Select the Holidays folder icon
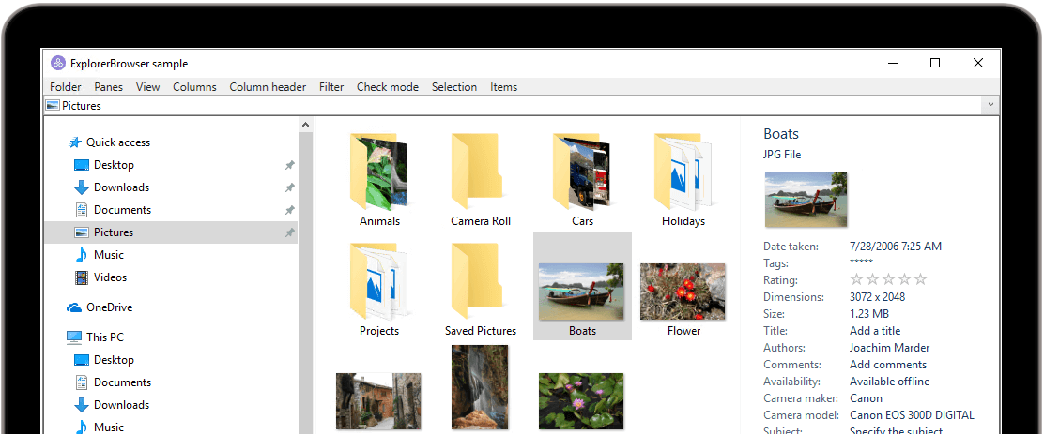The image size is (1044, 434). 683,172
